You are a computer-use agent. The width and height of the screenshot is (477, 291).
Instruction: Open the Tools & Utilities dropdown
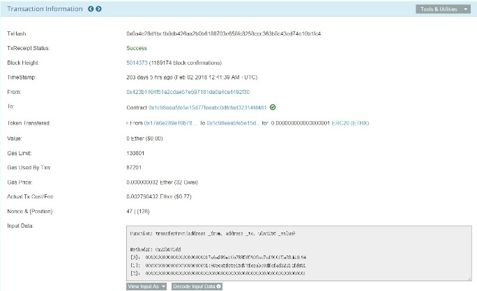tap(443, 9)
